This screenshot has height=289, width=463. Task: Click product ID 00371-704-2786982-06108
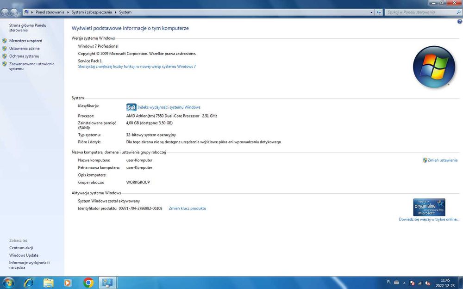[x=141, y=208]
